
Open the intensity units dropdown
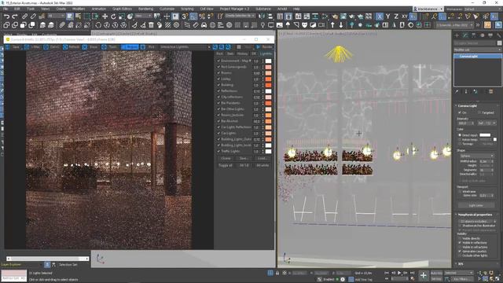coord(487,123)
